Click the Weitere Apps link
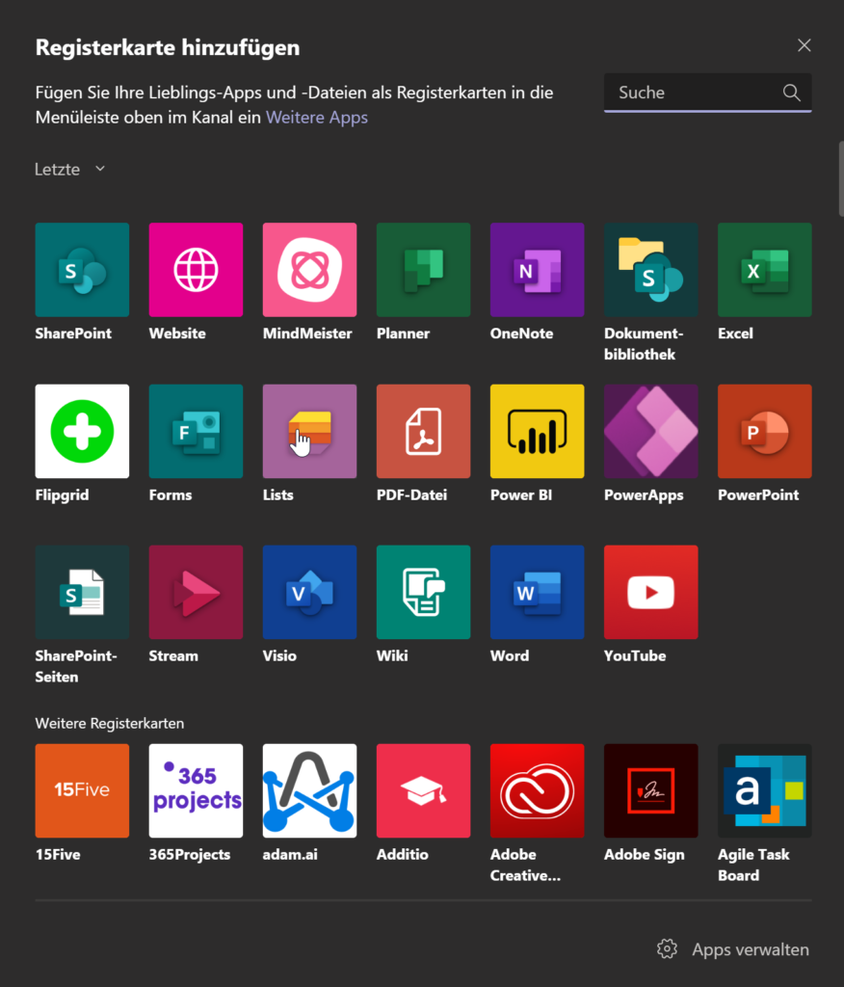This screenshot has height=987, width=844. coord(317,117)
